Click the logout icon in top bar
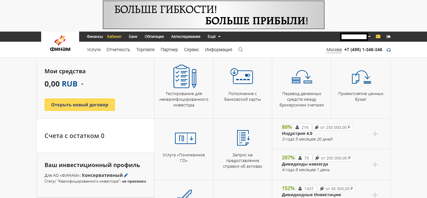This screenshot has width=427, height=198. 389,37
